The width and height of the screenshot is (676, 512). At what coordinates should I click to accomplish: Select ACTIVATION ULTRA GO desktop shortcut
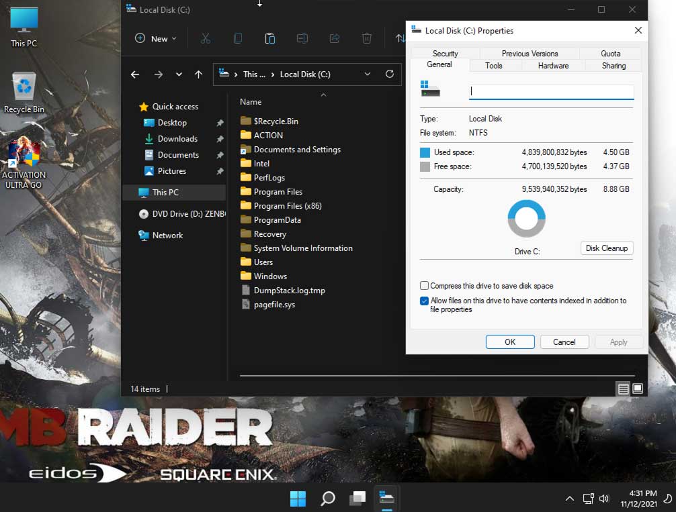(x=24, y=164)
